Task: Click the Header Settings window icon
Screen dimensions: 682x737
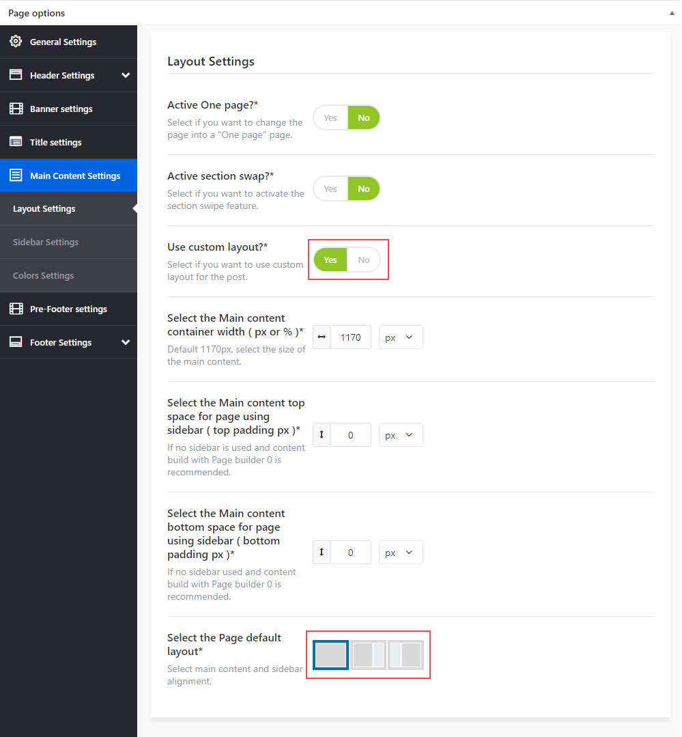Action: point(16,75)
